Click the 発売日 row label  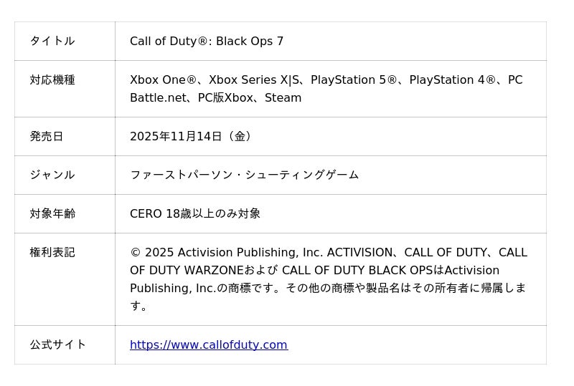pos(46,136)
